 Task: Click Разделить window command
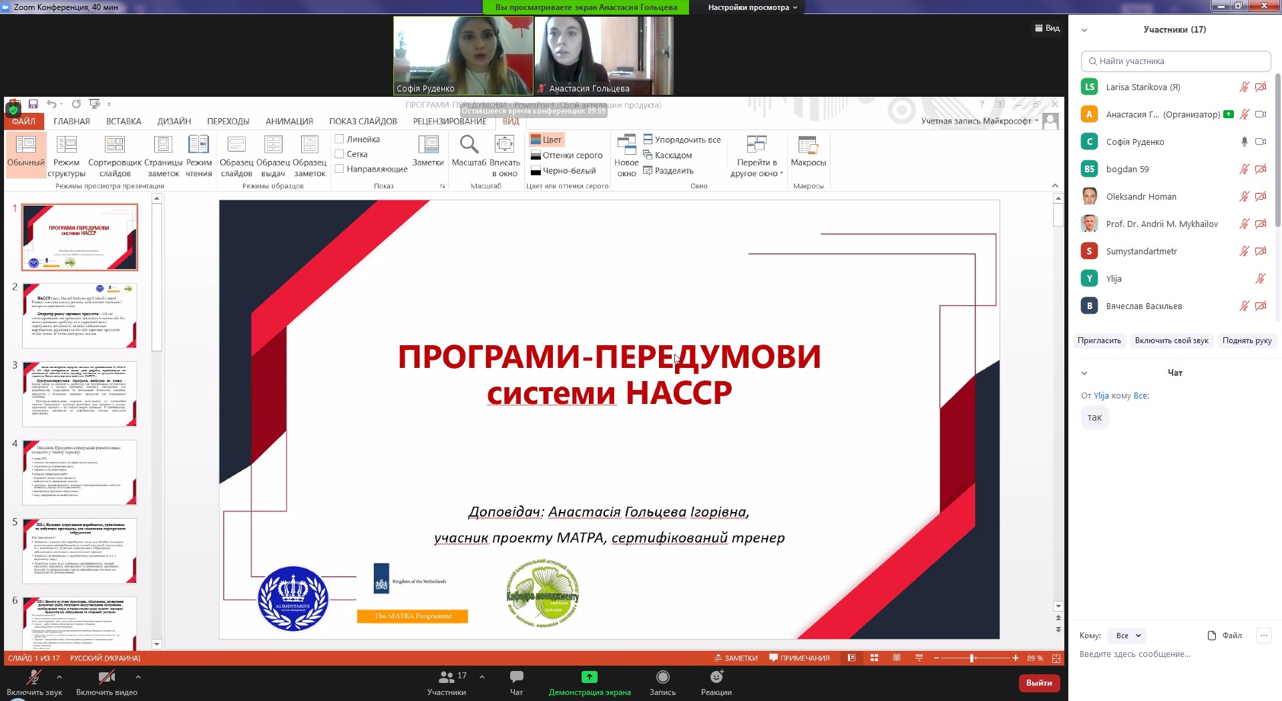pos(668,170)
